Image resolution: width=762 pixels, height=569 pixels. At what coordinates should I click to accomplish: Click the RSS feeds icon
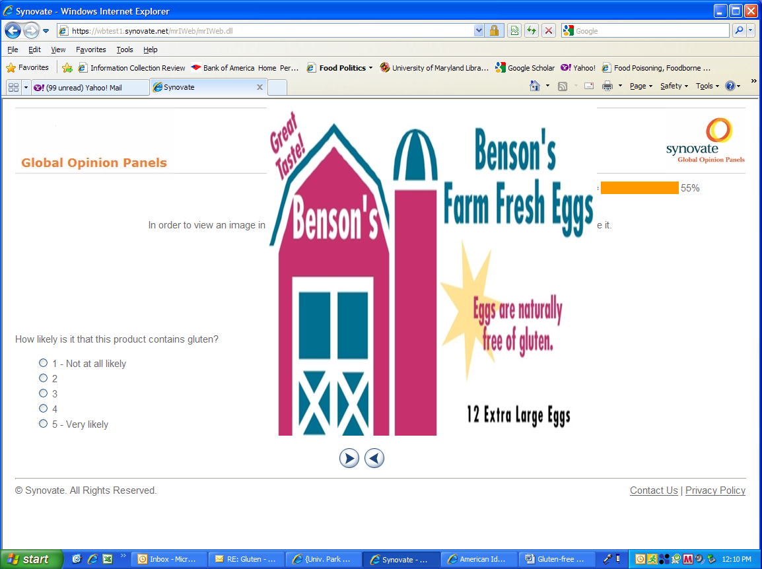pos(563,86)
